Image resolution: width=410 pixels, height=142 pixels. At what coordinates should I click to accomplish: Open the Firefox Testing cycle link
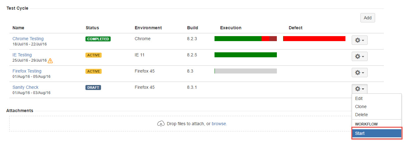[27, 71]
